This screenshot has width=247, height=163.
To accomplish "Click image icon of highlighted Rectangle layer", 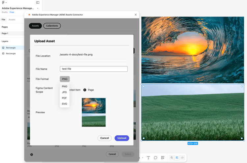I will pyautogui.click(x=3, y=48).
